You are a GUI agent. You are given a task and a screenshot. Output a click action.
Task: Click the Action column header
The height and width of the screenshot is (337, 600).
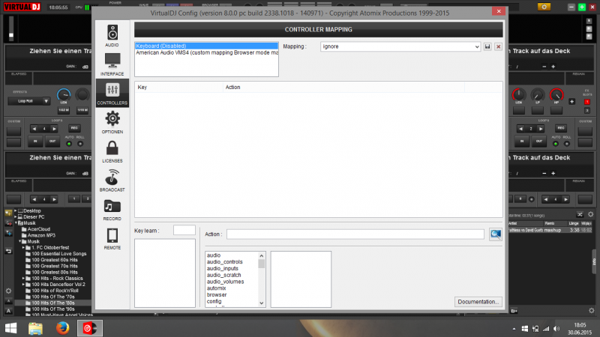point(343,88)
